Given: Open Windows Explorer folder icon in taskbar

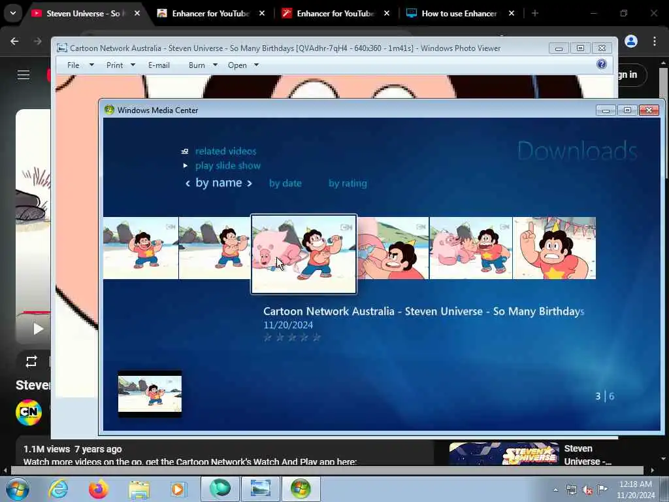Looking at the screenshot, I should [139, 489].
